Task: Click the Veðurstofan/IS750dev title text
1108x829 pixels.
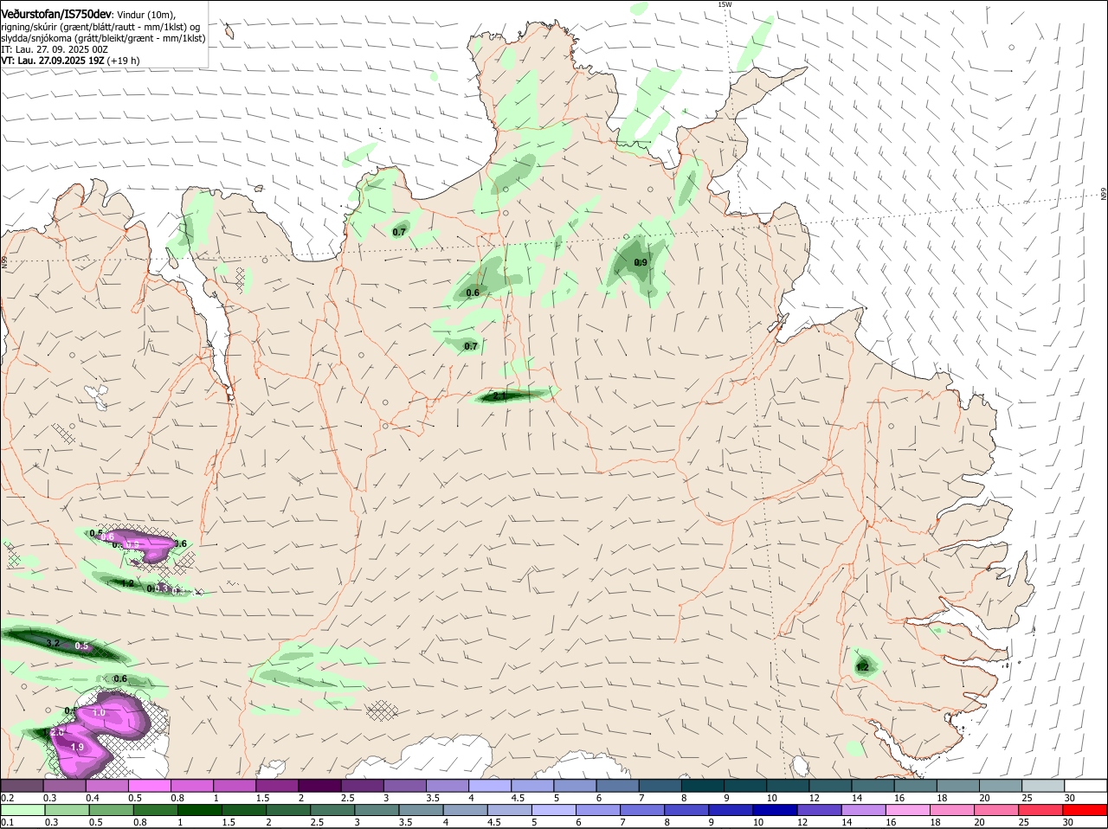Action: pyautogui.click(x=56, y=15)
